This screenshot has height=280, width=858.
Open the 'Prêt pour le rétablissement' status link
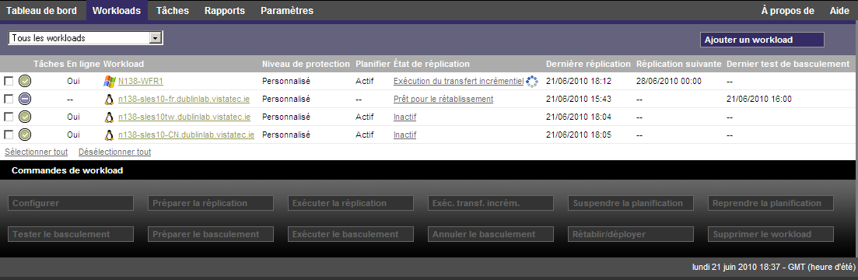443,99
